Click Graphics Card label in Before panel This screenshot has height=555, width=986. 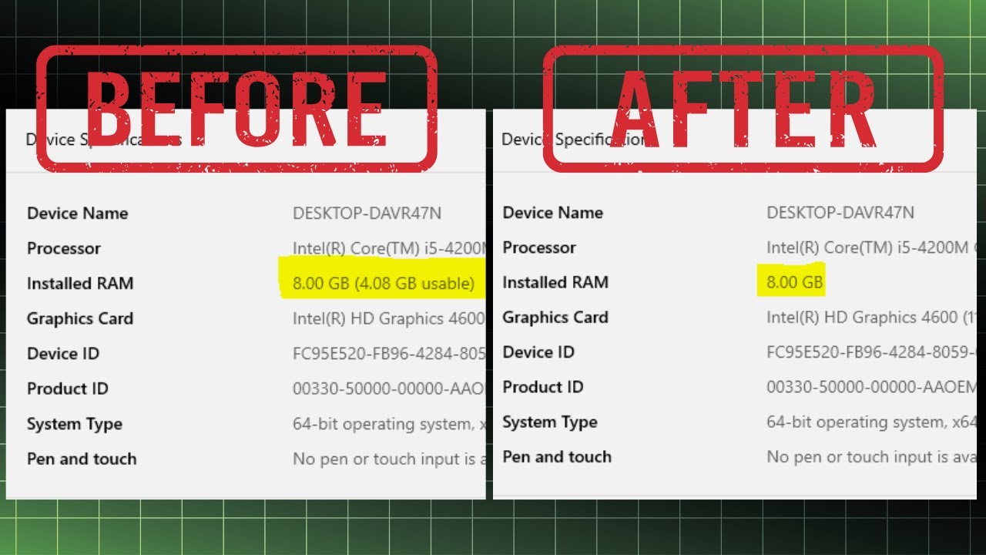[x=80, y=318]
